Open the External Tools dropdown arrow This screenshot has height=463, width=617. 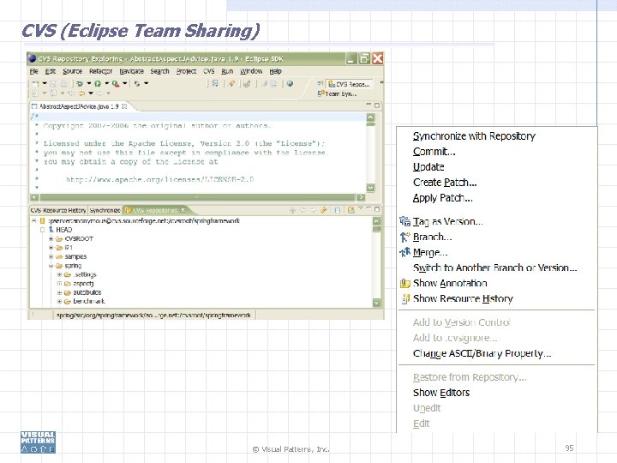pyautogui.click(x=125, y=83)
